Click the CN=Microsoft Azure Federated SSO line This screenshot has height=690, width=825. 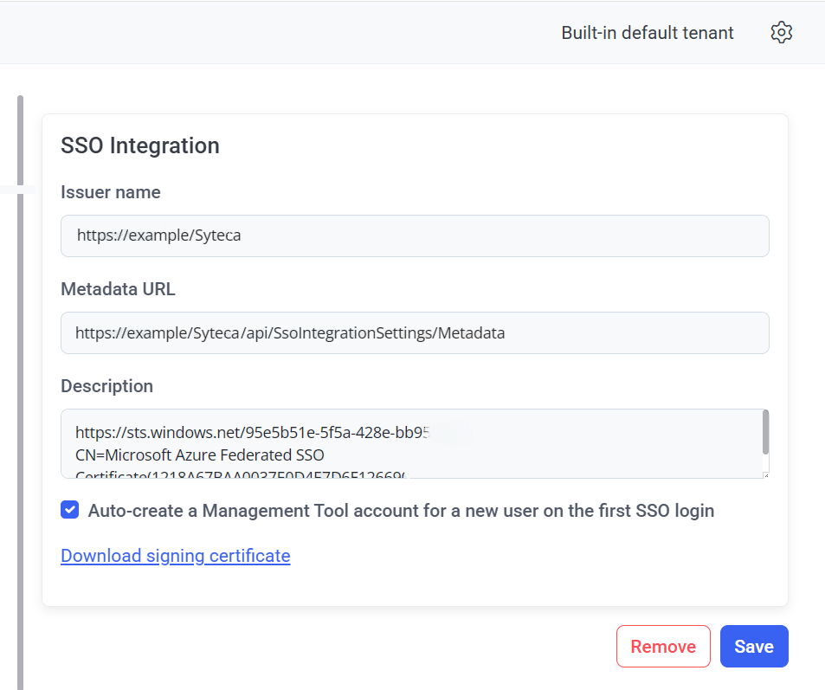[199, 455]
